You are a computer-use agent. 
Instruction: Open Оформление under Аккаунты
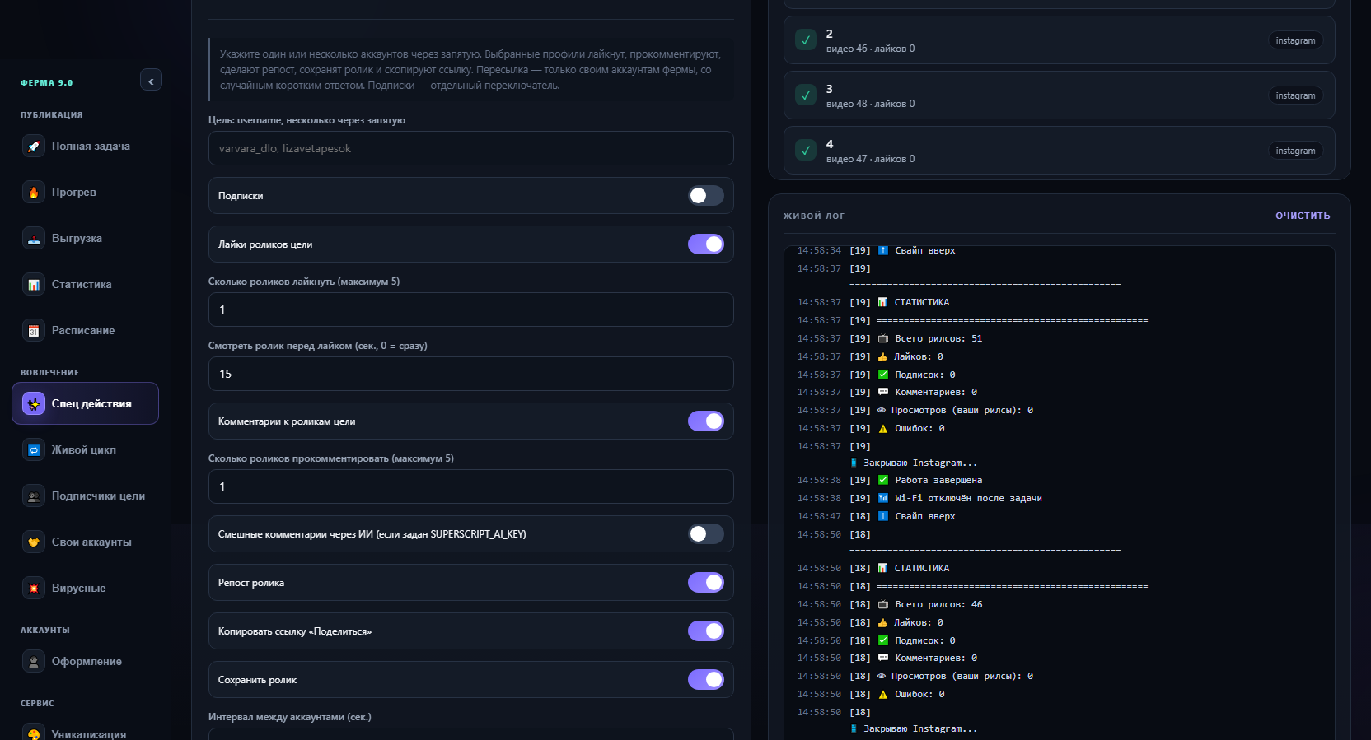click(86, 662)
